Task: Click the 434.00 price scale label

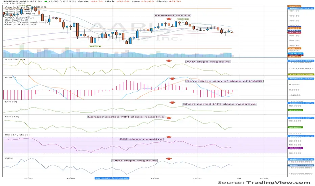Action: tap(294, 11)
